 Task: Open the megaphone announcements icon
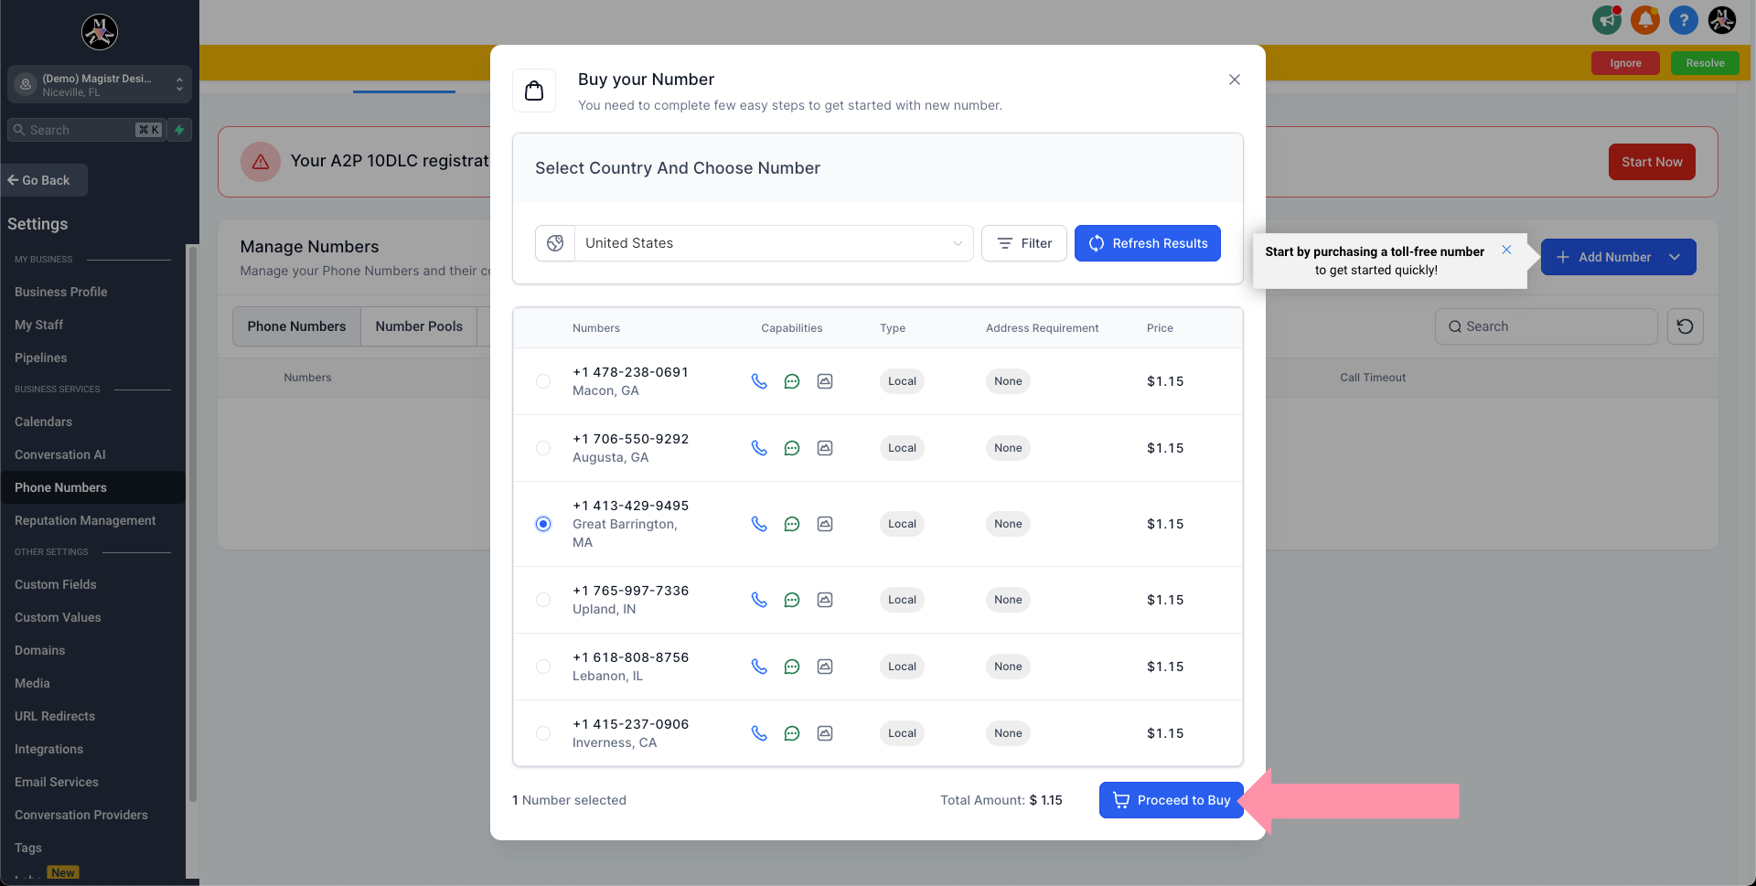(1606, 20)
